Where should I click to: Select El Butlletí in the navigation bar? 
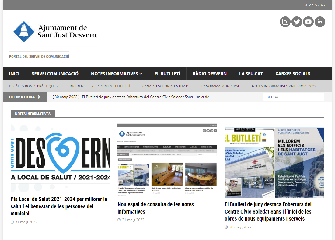point(167,74)
